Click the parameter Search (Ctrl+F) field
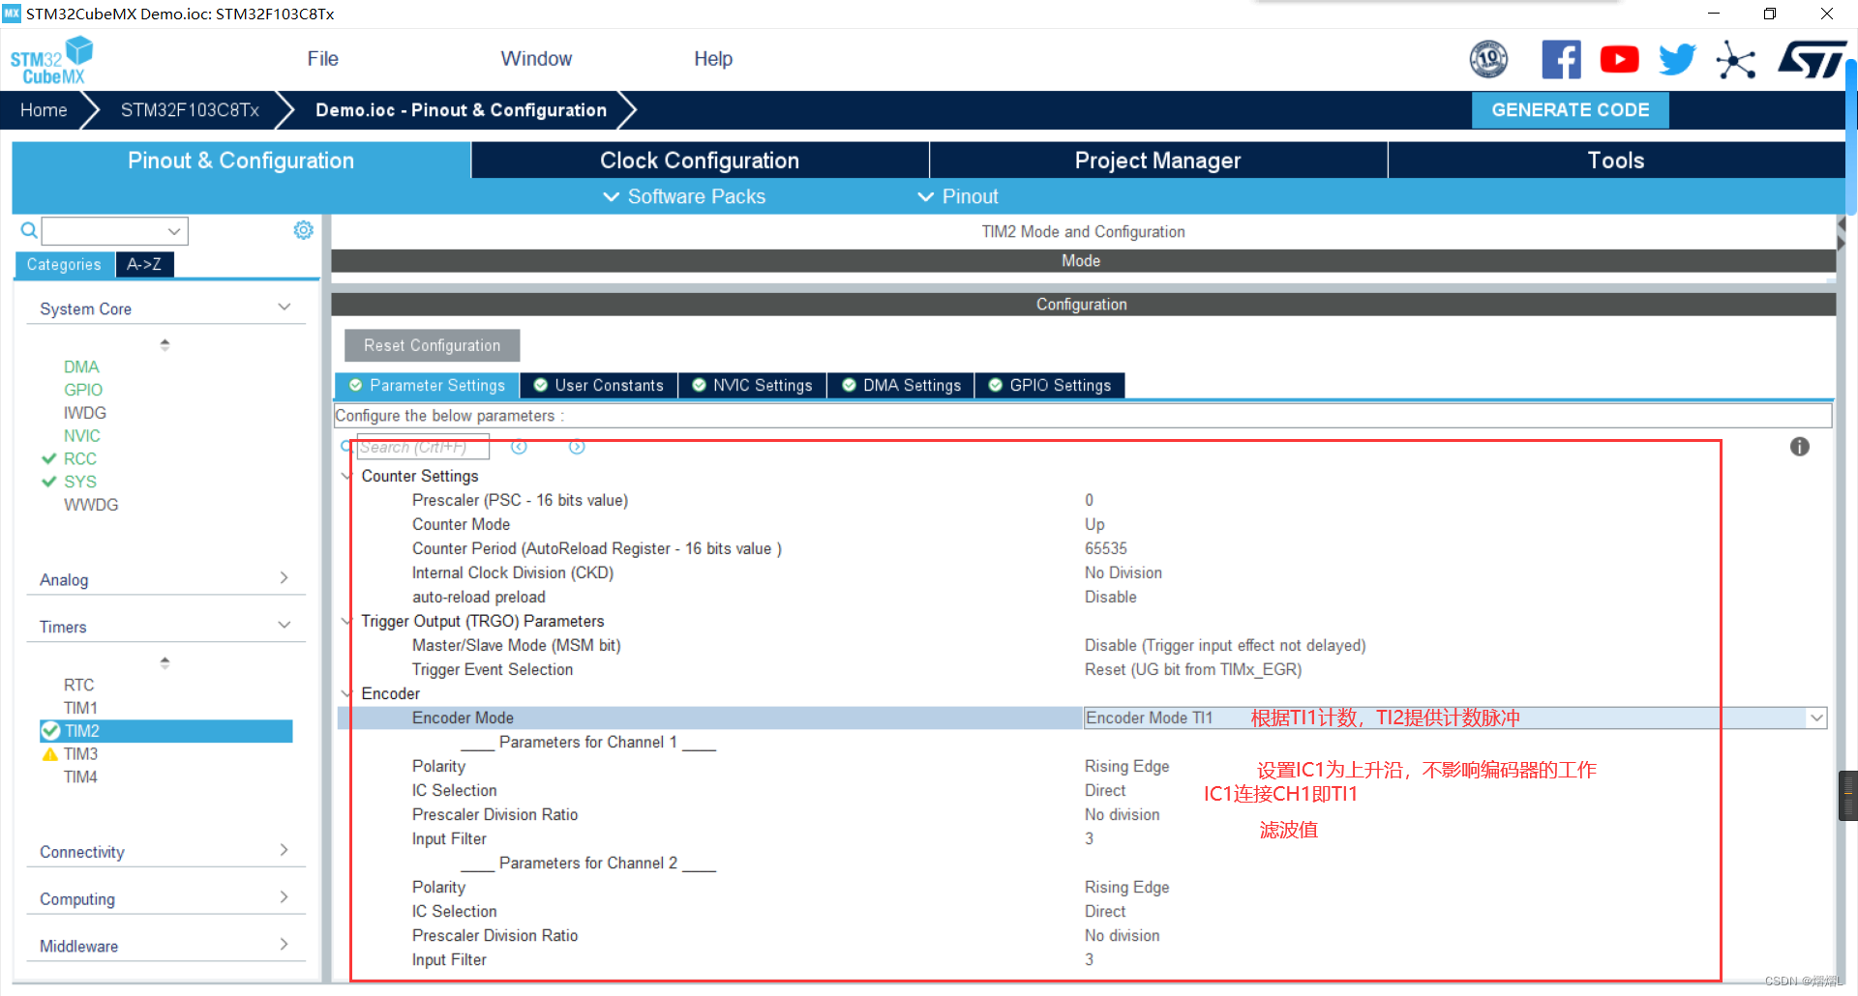This screenshot has height=996, width=1858. [423, 447]
